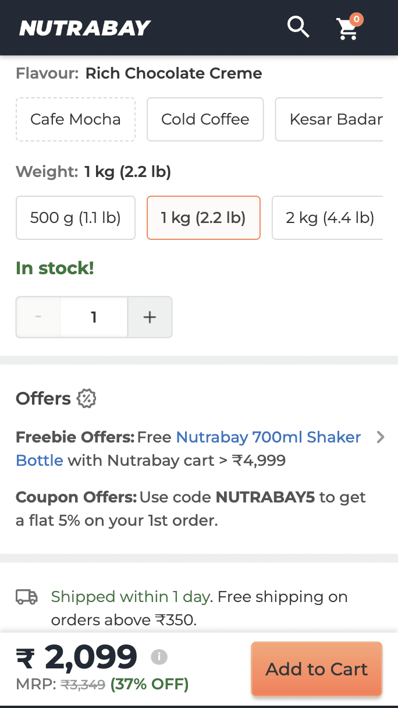398x708 pixels.
Task: Increase quantity with plus button
Action: tap(150, 317)
